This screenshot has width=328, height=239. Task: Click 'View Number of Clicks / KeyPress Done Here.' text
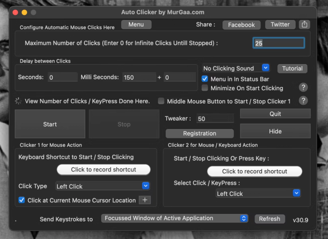pyautogui.click(x=87, y=101)
